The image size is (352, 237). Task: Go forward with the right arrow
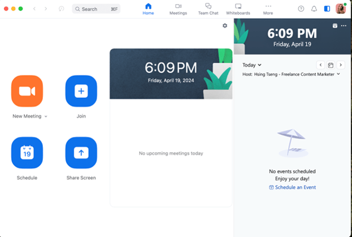point(46,8)
